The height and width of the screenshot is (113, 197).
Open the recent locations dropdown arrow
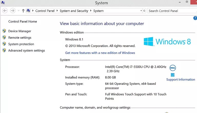point(18,11)
